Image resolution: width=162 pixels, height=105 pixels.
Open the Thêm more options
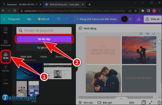tap(6, 82)
